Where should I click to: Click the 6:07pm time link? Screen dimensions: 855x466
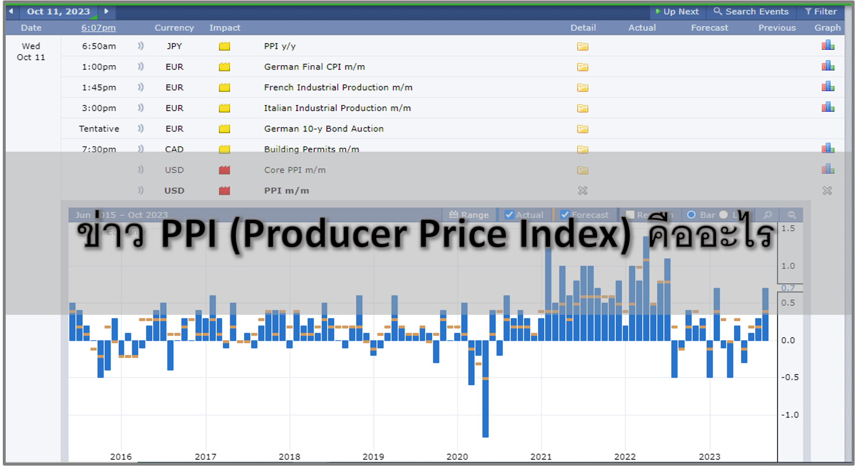tap(98, 28)
